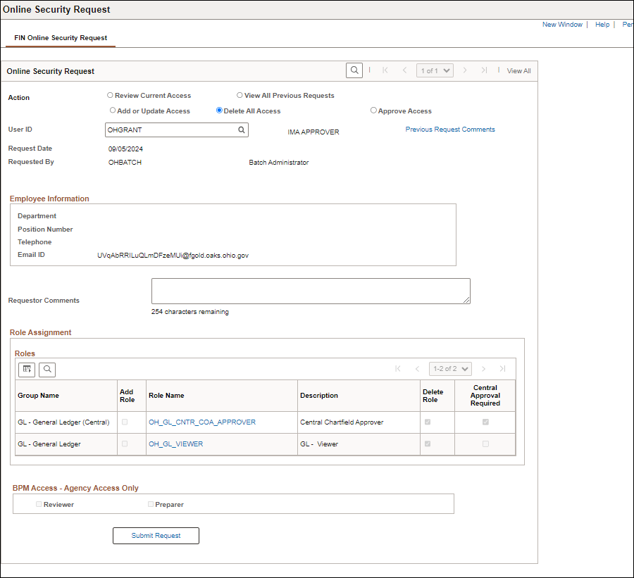
Task: Select Review Current Access radio option
Action: click(x=110, y=95)
